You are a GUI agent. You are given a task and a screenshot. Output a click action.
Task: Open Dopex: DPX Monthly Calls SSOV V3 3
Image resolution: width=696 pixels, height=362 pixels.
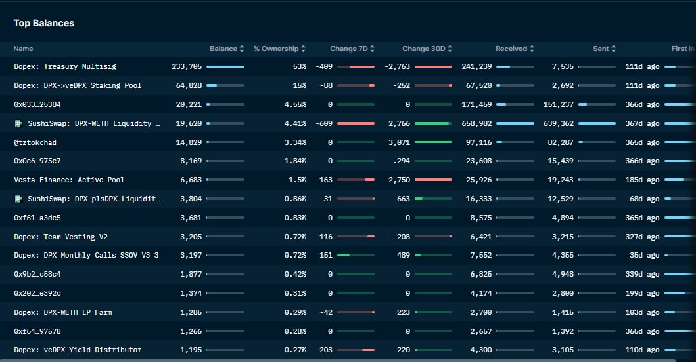pyautogui.click(x=86, y=255)
